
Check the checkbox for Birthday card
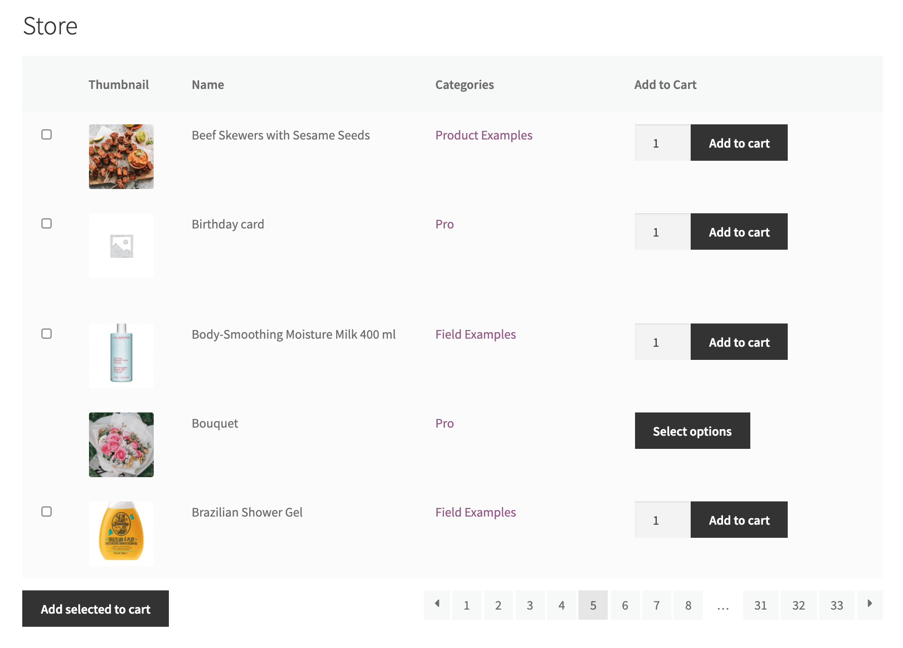[47, 223]
